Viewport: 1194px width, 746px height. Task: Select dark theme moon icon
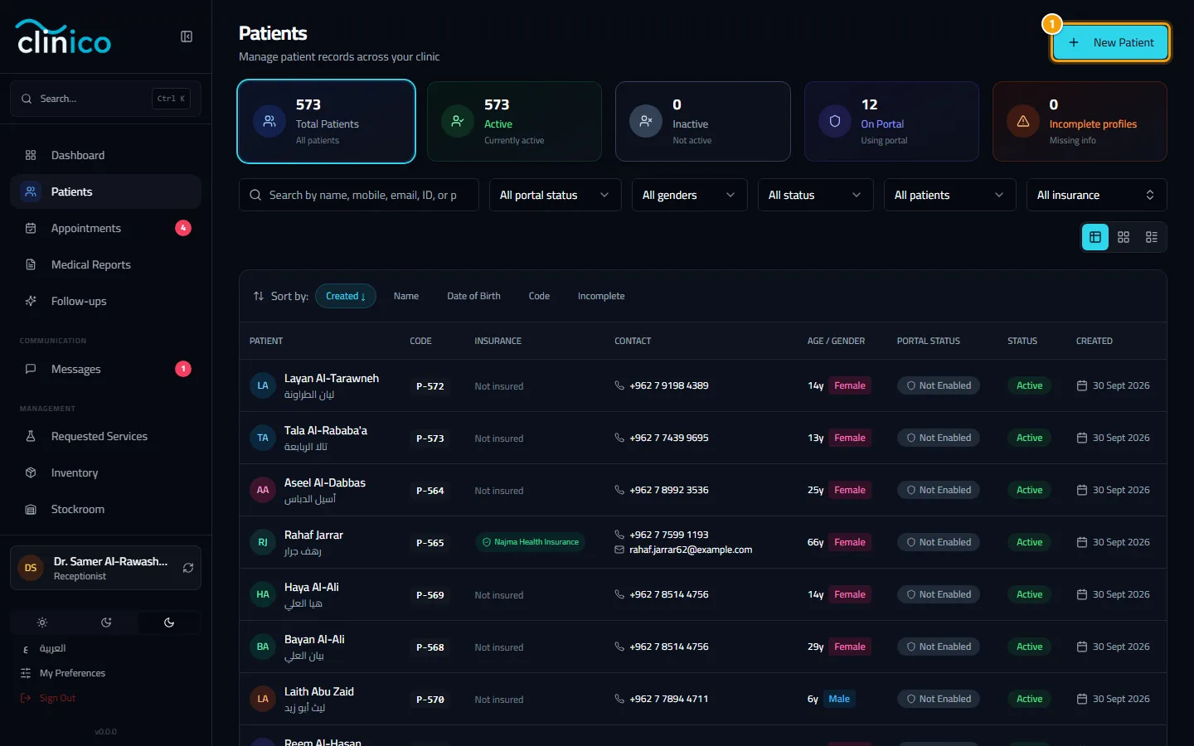(169, 622)
